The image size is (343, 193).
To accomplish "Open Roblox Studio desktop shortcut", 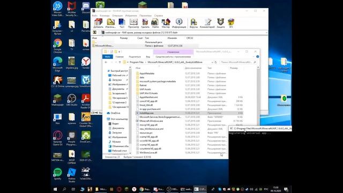I will (x=72, y=175).
